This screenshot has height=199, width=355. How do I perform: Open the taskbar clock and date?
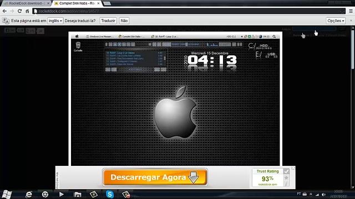click(339, 194)
